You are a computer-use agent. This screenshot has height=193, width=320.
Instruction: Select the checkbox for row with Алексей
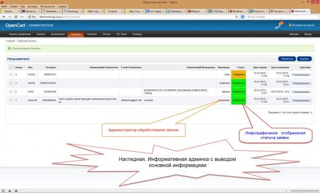point(11,101)
